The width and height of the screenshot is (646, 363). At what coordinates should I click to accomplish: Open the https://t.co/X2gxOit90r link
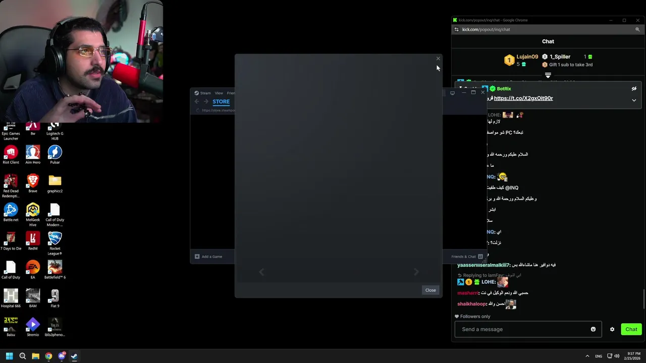point(523,98)
